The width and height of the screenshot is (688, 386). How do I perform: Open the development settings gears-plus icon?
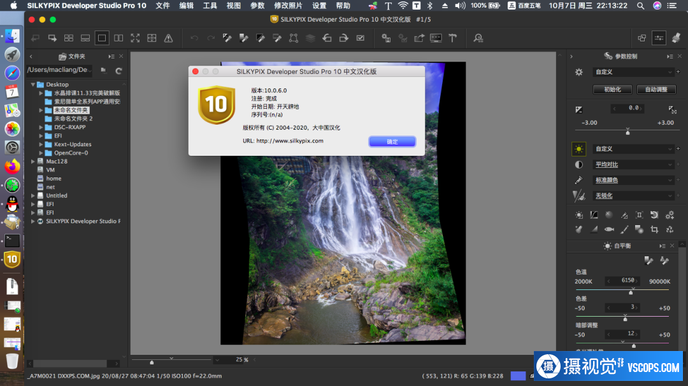[x=670, y=215]
